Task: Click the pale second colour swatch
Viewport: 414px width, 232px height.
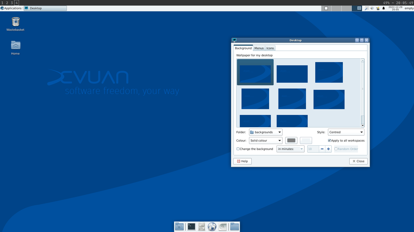Action: click(306, 140)
